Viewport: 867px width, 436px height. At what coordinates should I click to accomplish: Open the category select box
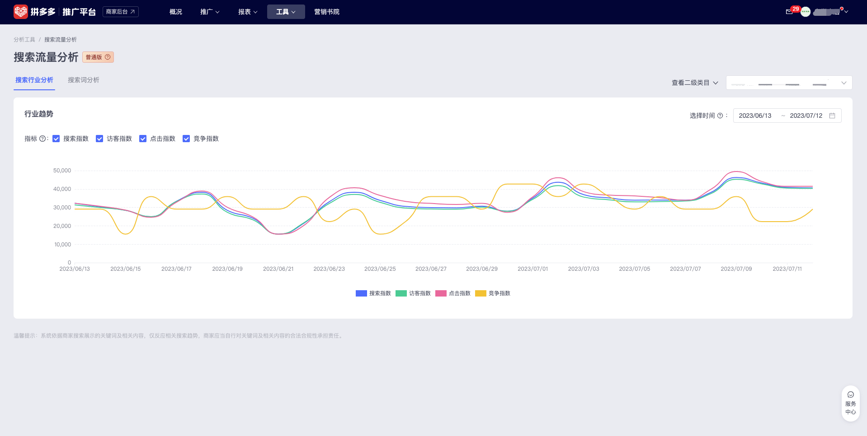coord(789,83)
